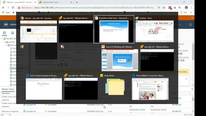206x116 pixels.
Task: Collapse Recent Tasks pane with double chevron
Action: pos(192,89)
